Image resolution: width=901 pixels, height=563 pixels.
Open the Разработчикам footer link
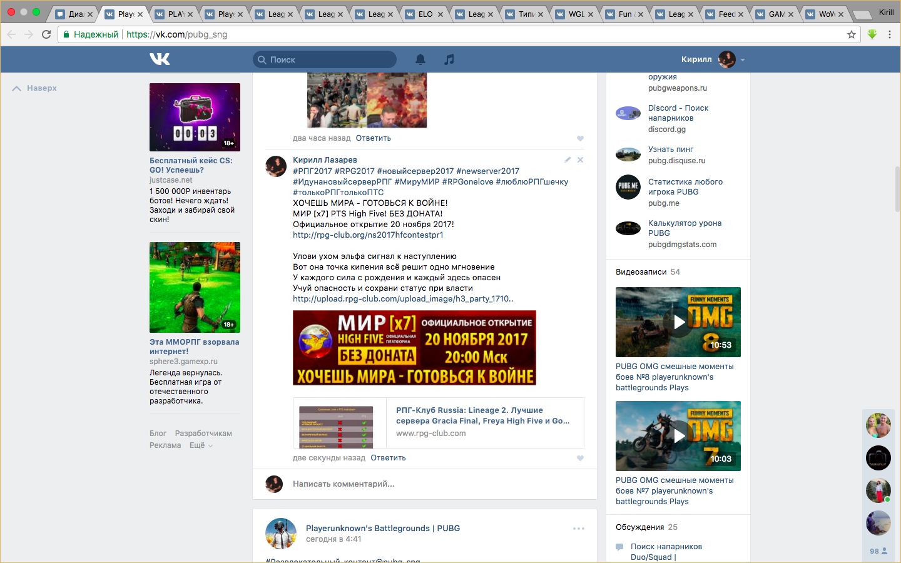click(x=203, y=433)
